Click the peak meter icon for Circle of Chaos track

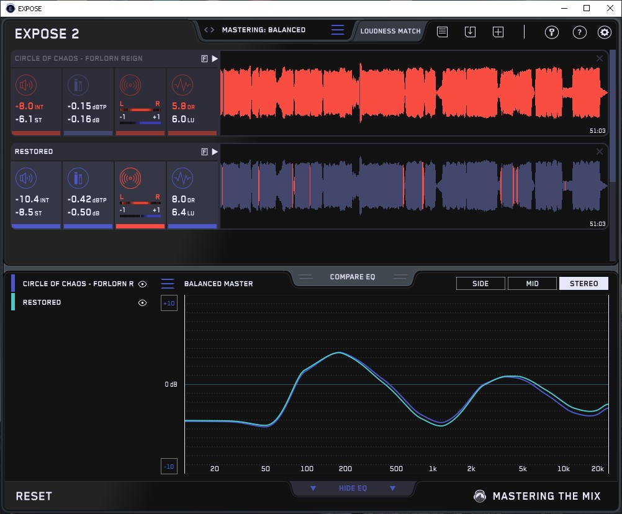point(78,85)
